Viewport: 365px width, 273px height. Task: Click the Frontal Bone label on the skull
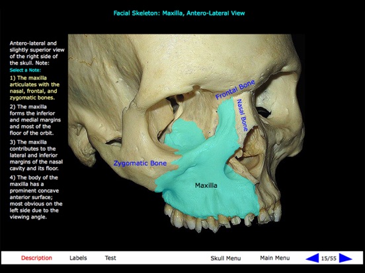(x=235, y=90)
